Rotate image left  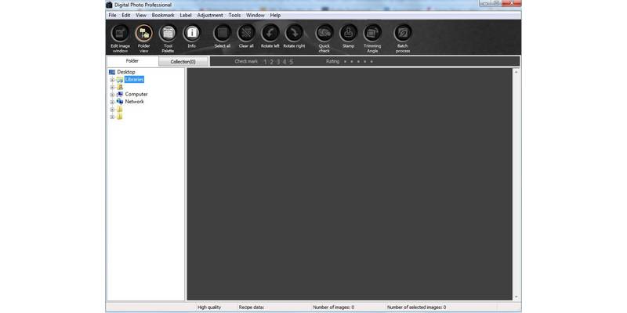tap(270, 34)
